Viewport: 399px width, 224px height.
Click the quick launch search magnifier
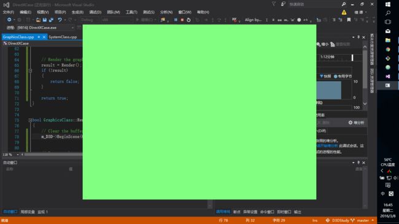pyautogui.click(x=344, y=4)
